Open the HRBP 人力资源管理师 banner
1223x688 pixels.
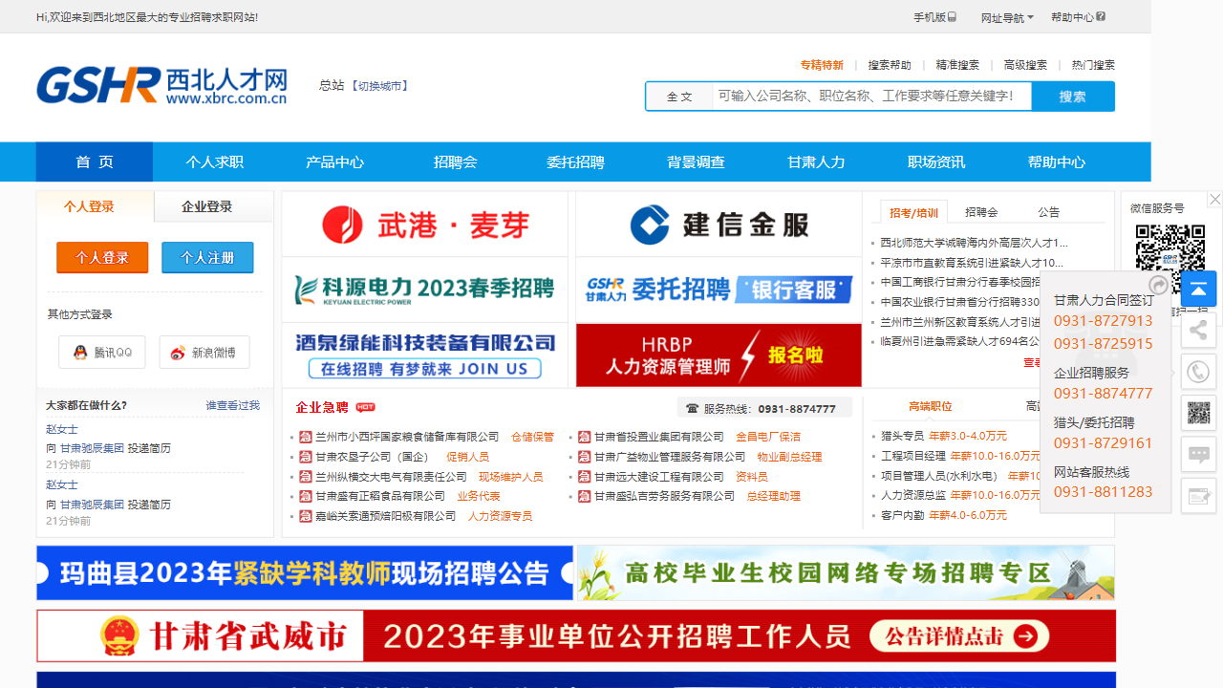pyautogui.click(x=719, y=355)
